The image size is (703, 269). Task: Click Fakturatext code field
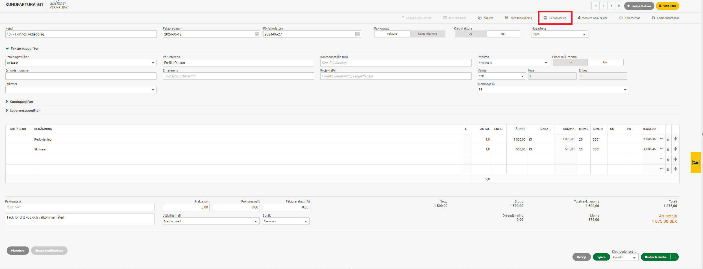(80, 207)
